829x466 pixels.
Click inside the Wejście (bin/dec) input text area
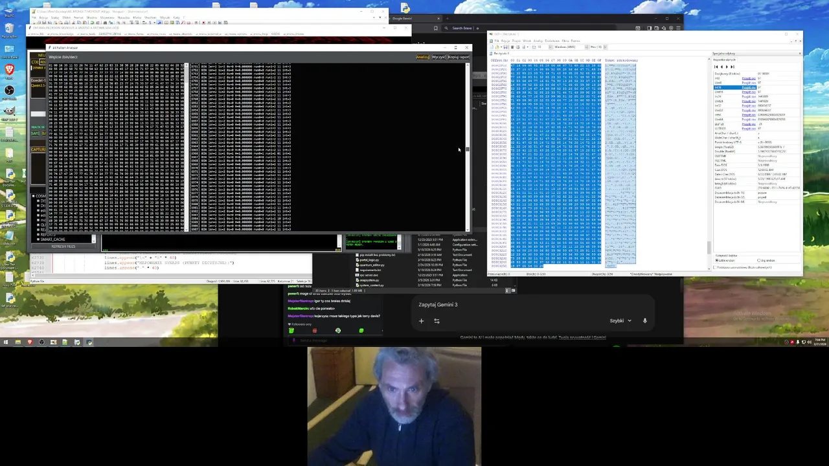(x=117, y=148)
